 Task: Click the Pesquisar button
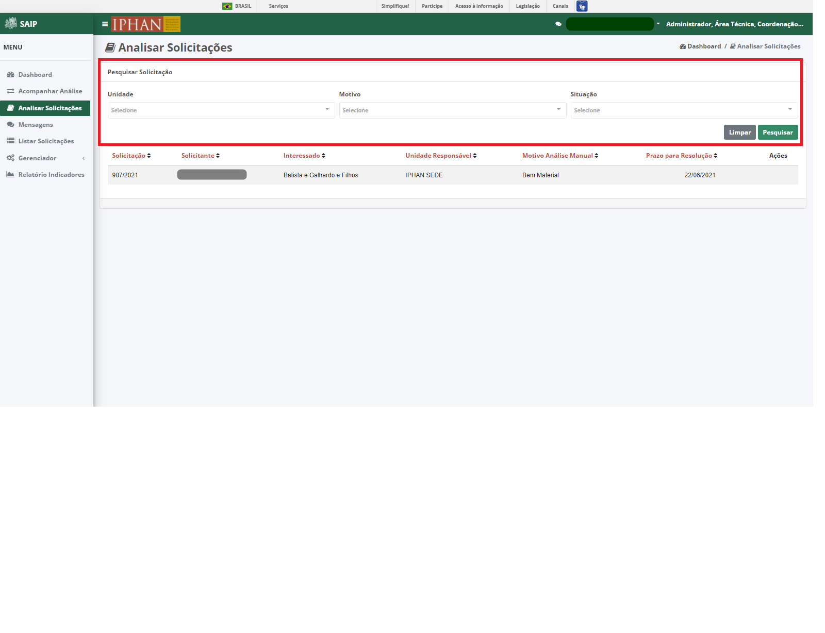point(778,132)
